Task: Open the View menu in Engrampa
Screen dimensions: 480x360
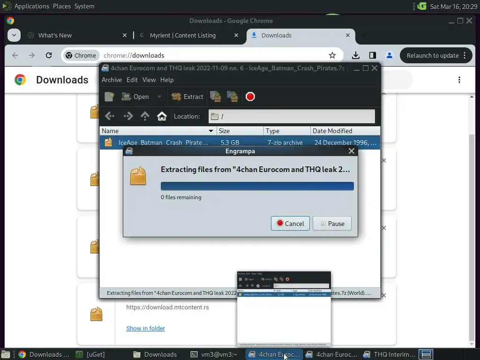Action: 149,80
